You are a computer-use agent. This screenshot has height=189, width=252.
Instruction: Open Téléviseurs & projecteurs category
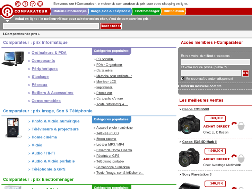click(55, 129)
